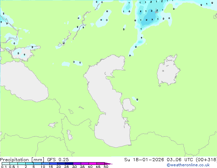Click the 30–35 mm purple legend swatch
The width and height of the screenshot is (217, 168).
tap(77, 164)
